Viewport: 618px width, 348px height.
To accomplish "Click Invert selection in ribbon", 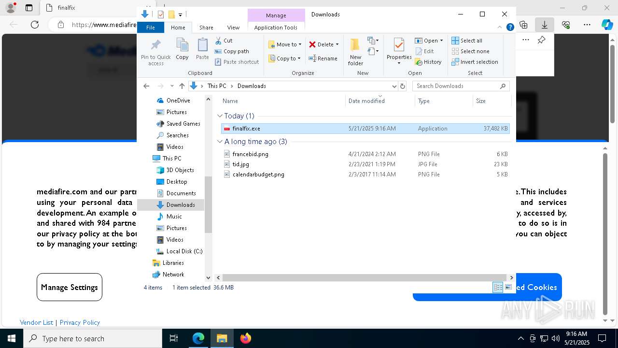I will (475, 62).
